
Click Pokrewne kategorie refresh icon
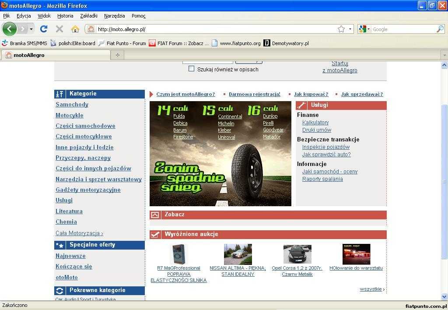[59, 291]
